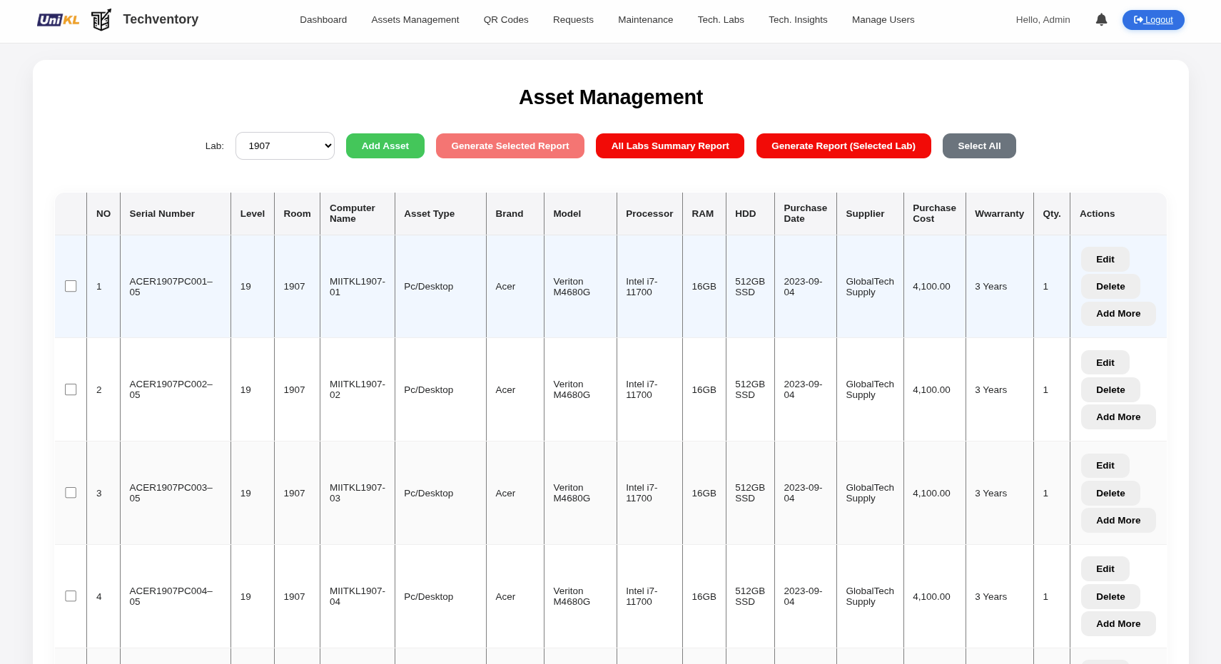Check the checkbox for asset number 2

click(71, 389)
